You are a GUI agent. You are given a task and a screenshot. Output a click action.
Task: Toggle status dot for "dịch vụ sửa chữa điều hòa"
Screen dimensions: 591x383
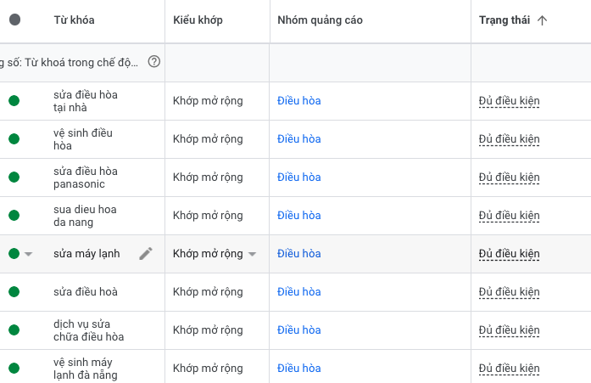coord(14,330)
